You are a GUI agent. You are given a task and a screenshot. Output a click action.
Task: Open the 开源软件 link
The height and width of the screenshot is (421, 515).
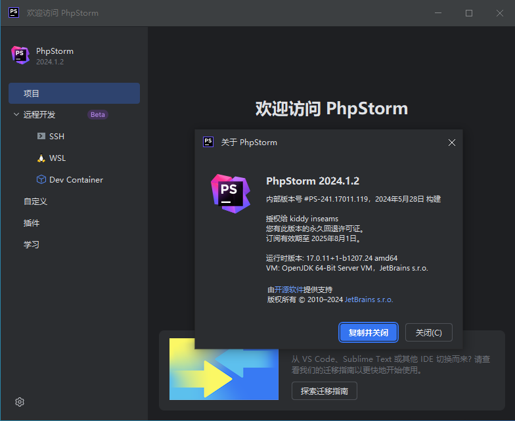(289, 289)
